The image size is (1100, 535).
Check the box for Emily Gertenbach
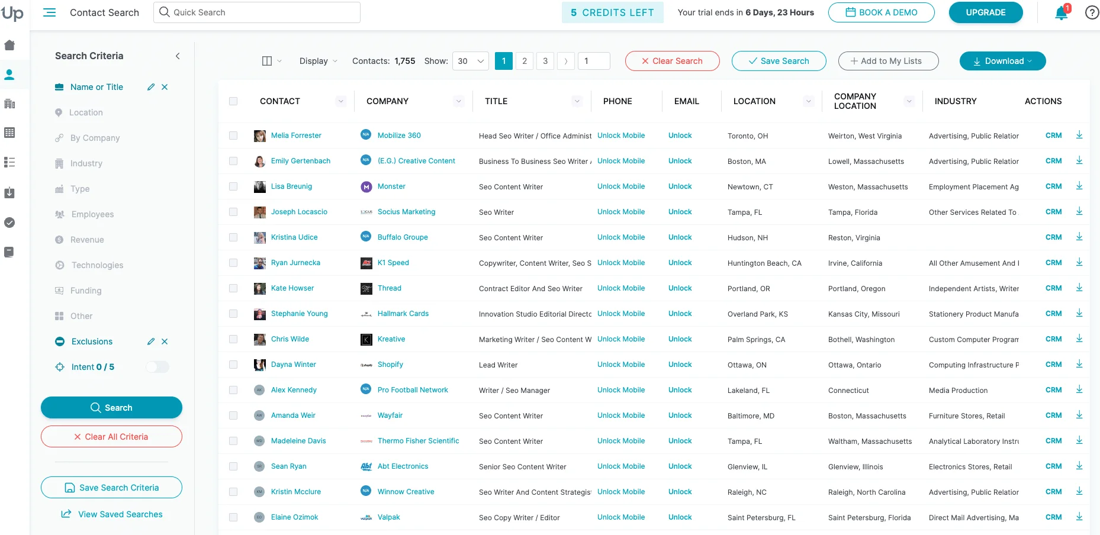pos(233,161)
